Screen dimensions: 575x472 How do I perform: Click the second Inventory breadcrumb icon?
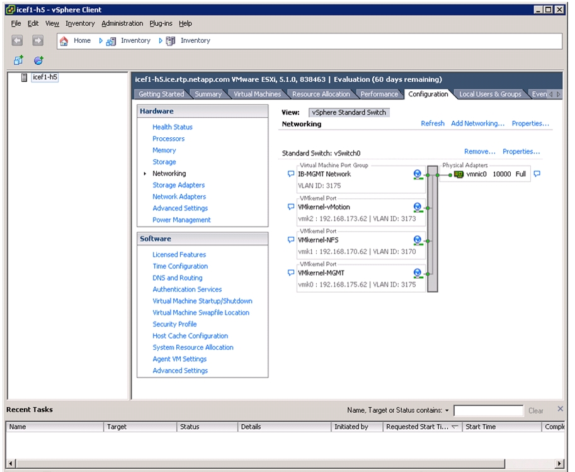pyautogui.click(x=171, y=41)
